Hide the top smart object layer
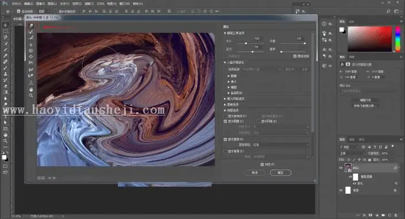 (x=341, y=168)
